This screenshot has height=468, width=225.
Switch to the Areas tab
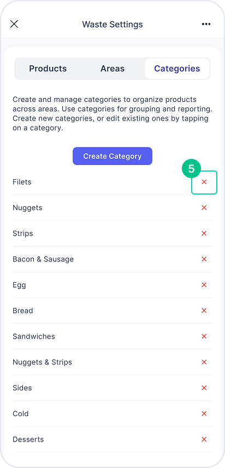pos(112,69)
